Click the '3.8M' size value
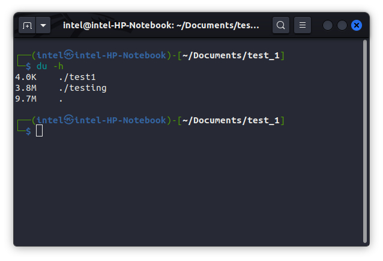Image resolution: width=383 pixels, height=261 pixels. [25, 88]
